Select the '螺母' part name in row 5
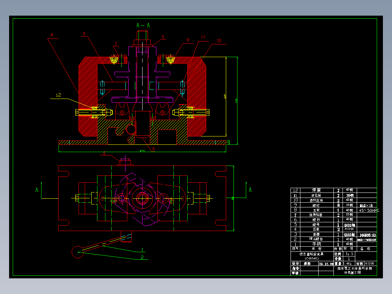 click(x=316, y=225)
